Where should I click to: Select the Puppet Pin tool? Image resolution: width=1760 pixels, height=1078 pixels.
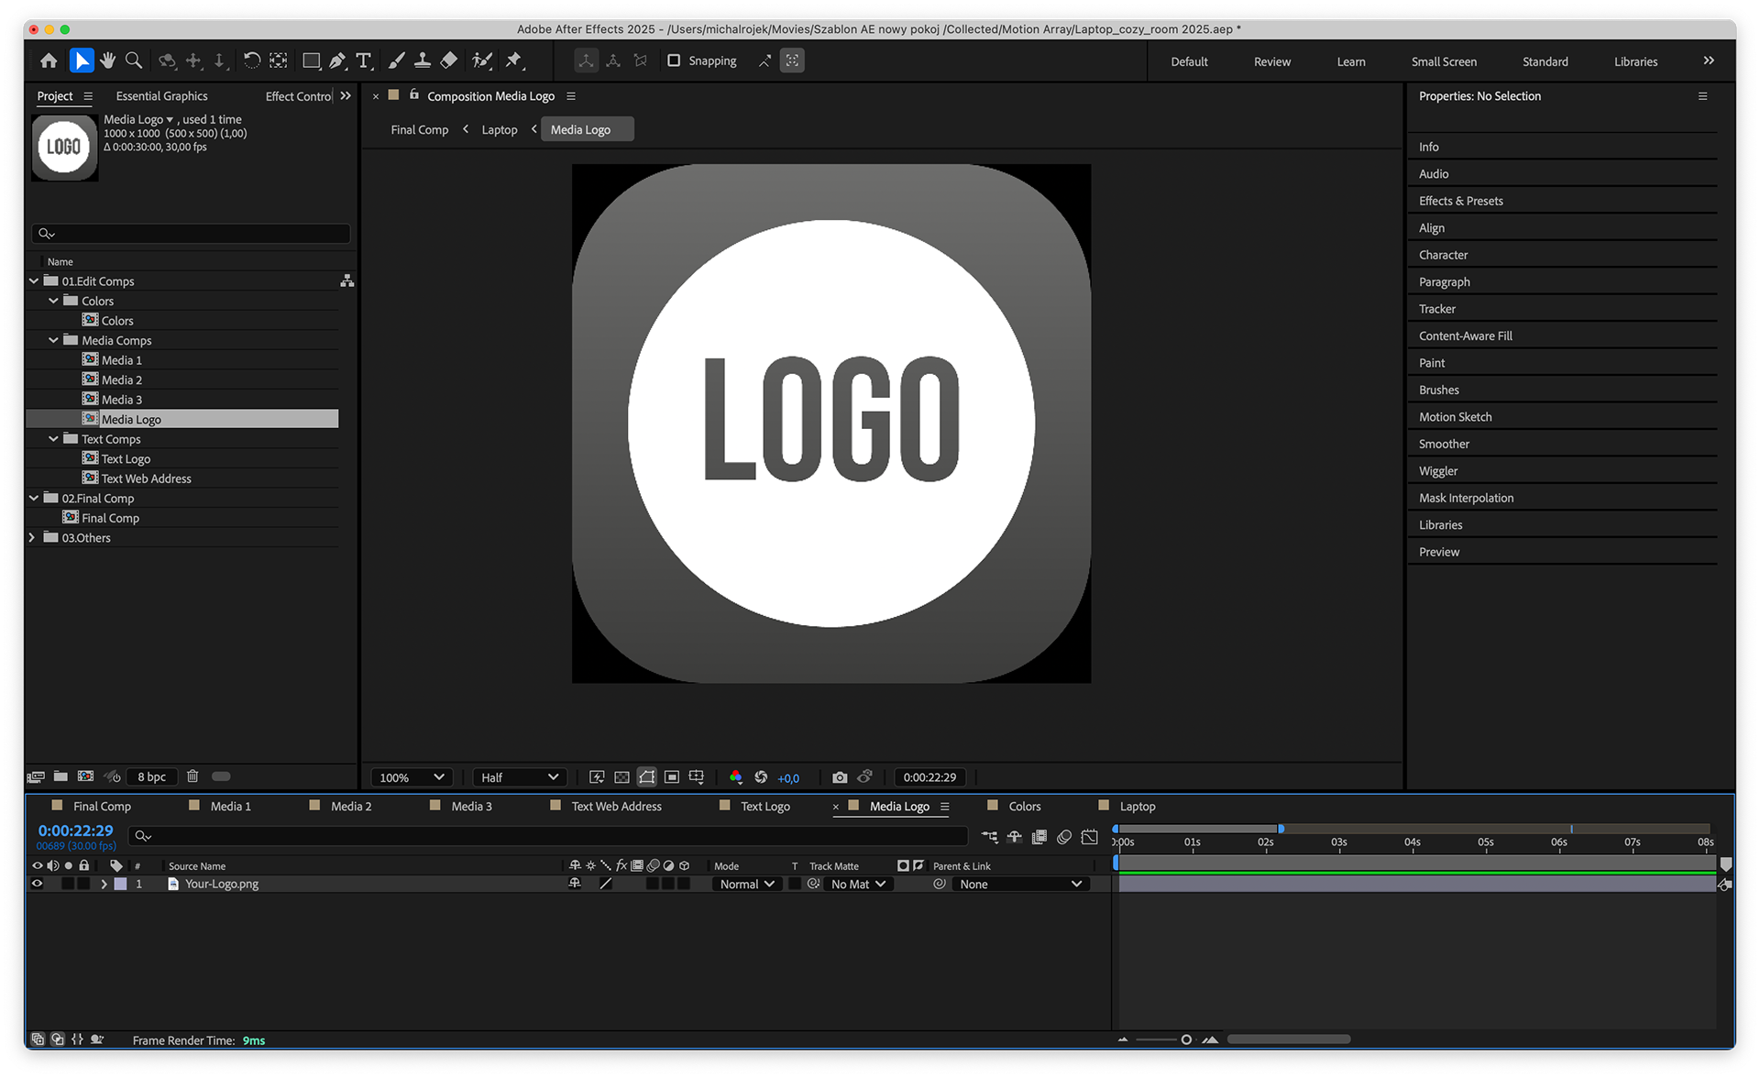point(514,60)
